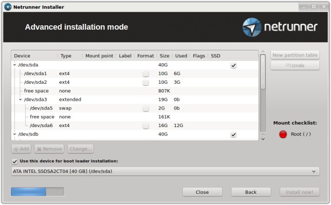The height and width of the screenshot is (205, 331).
Task: Click the installation progress bar
Action: coord(37,192)
